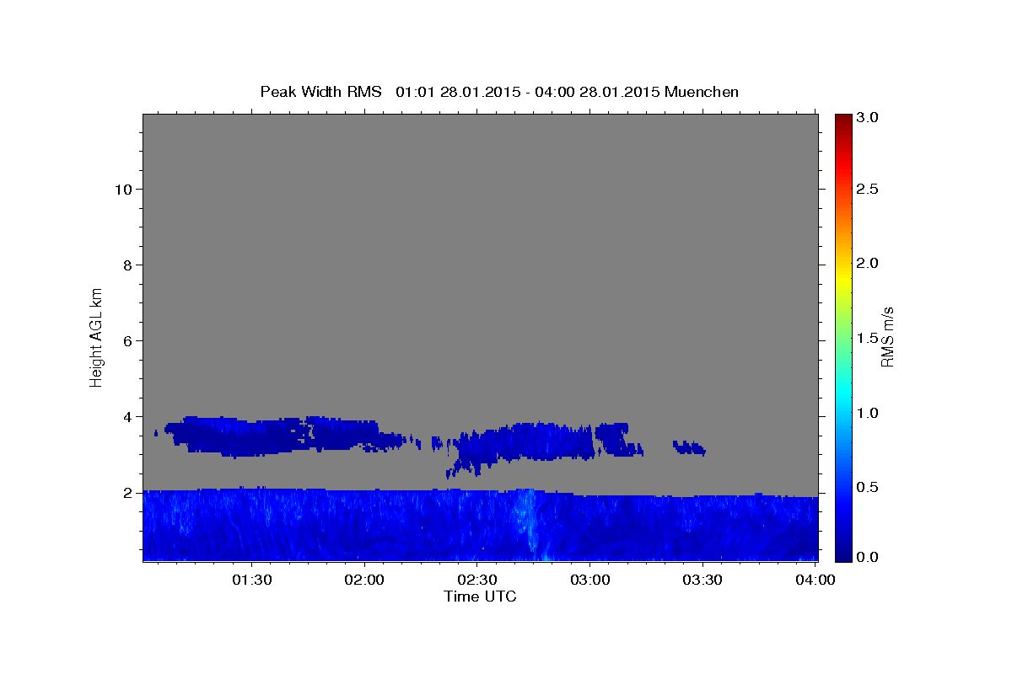Click the 02:30 time tick label
The image size is (1012, 674).
click(x=477, y=580)
